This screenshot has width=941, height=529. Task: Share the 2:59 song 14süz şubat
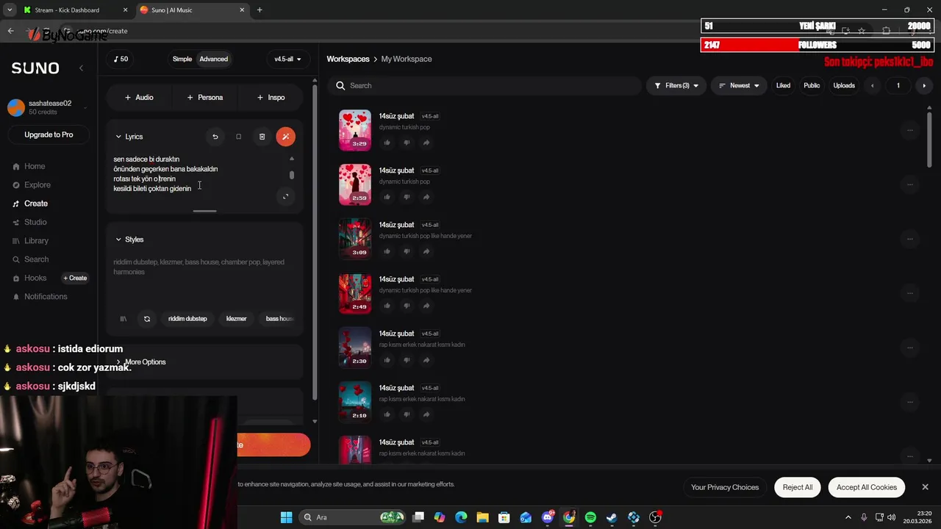(426, 197)
